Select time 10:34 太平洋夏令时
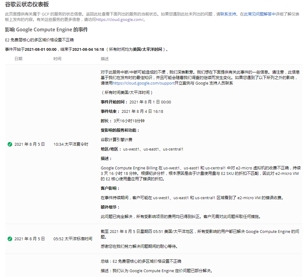 (x=71, y=144)
